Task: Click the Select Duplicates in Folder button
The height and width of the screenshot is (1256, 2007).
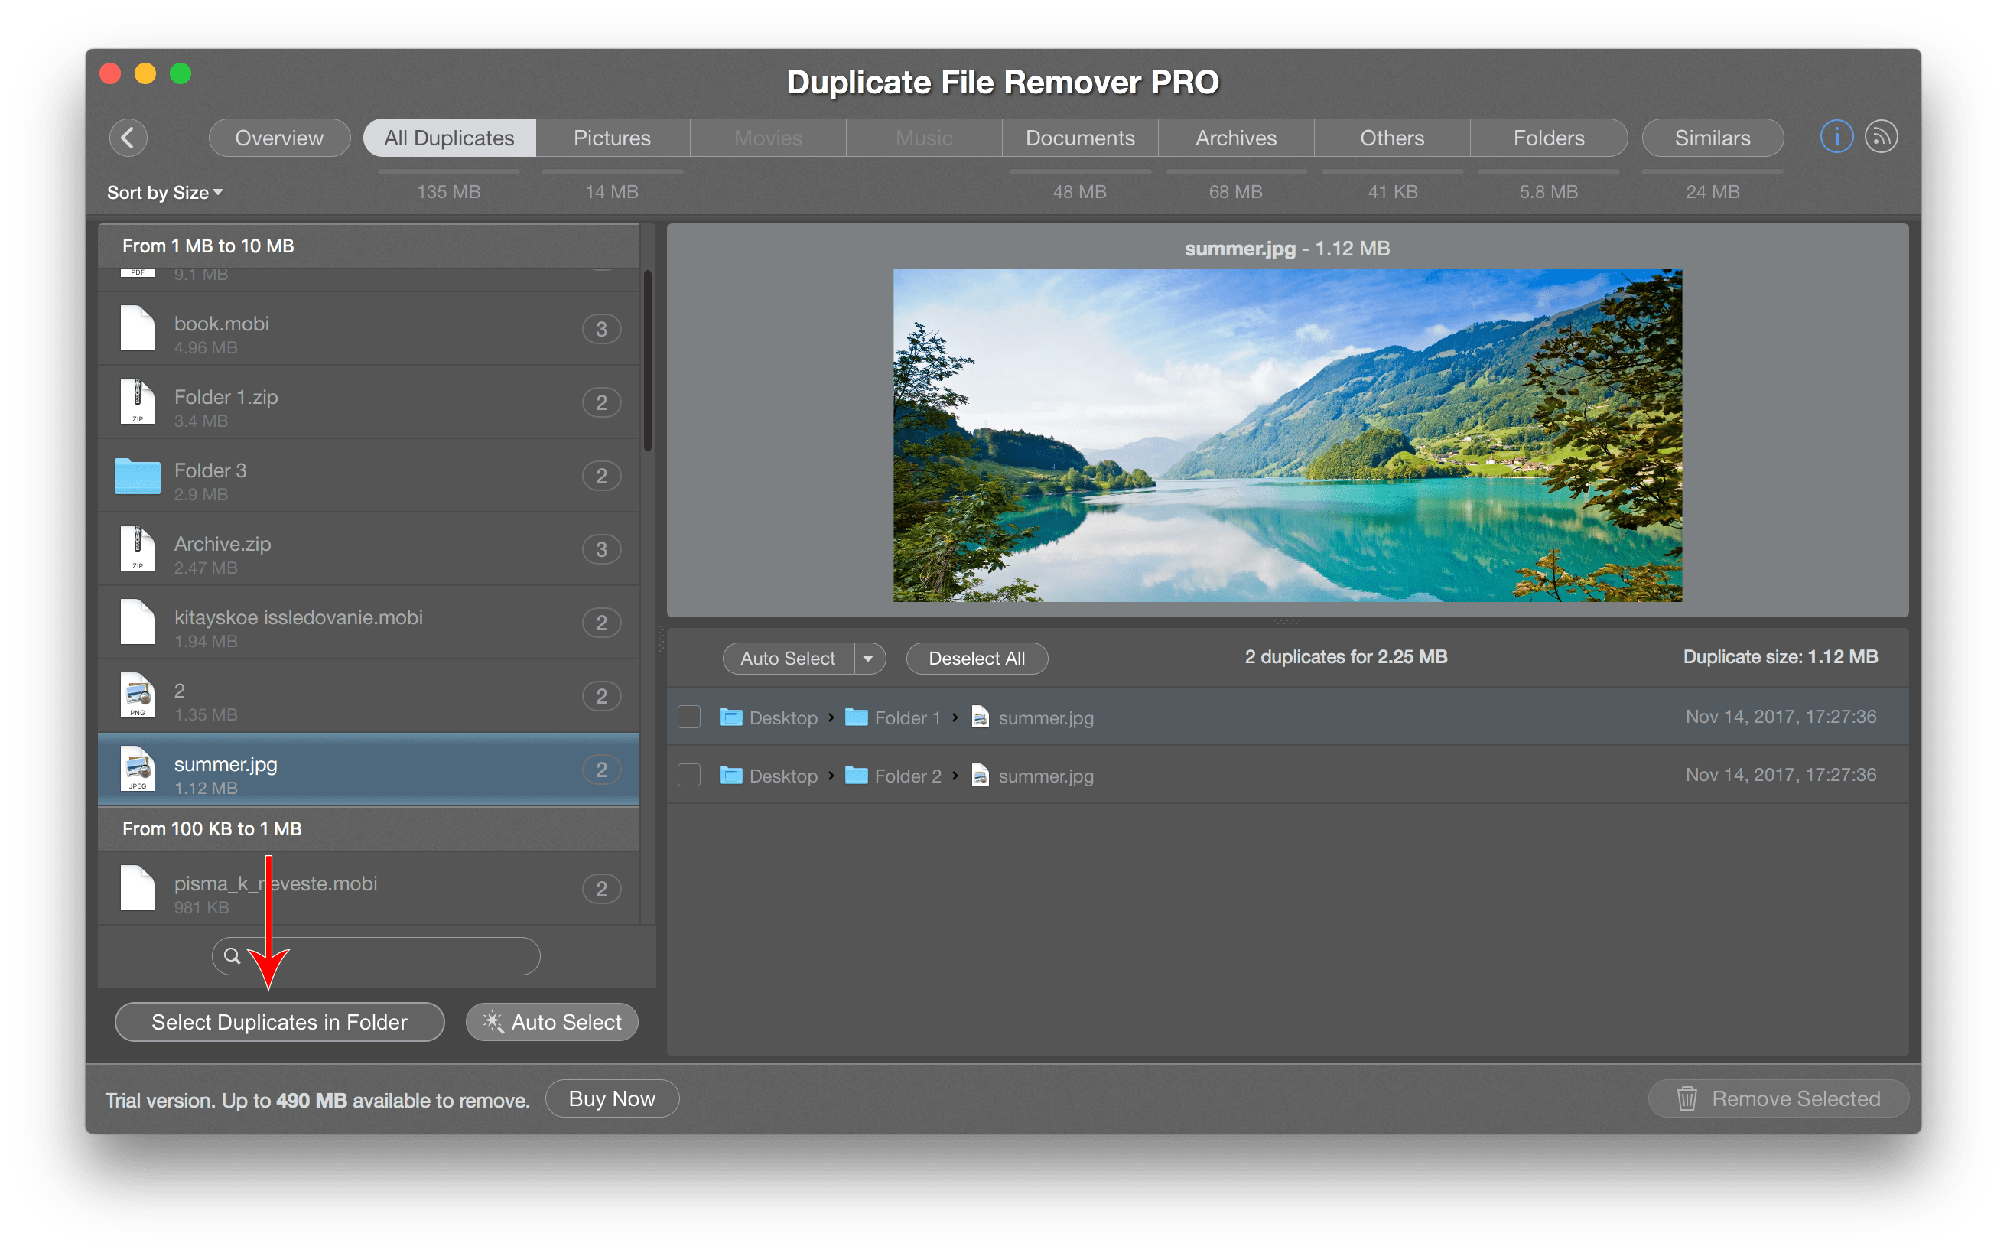Action: 279,1023
